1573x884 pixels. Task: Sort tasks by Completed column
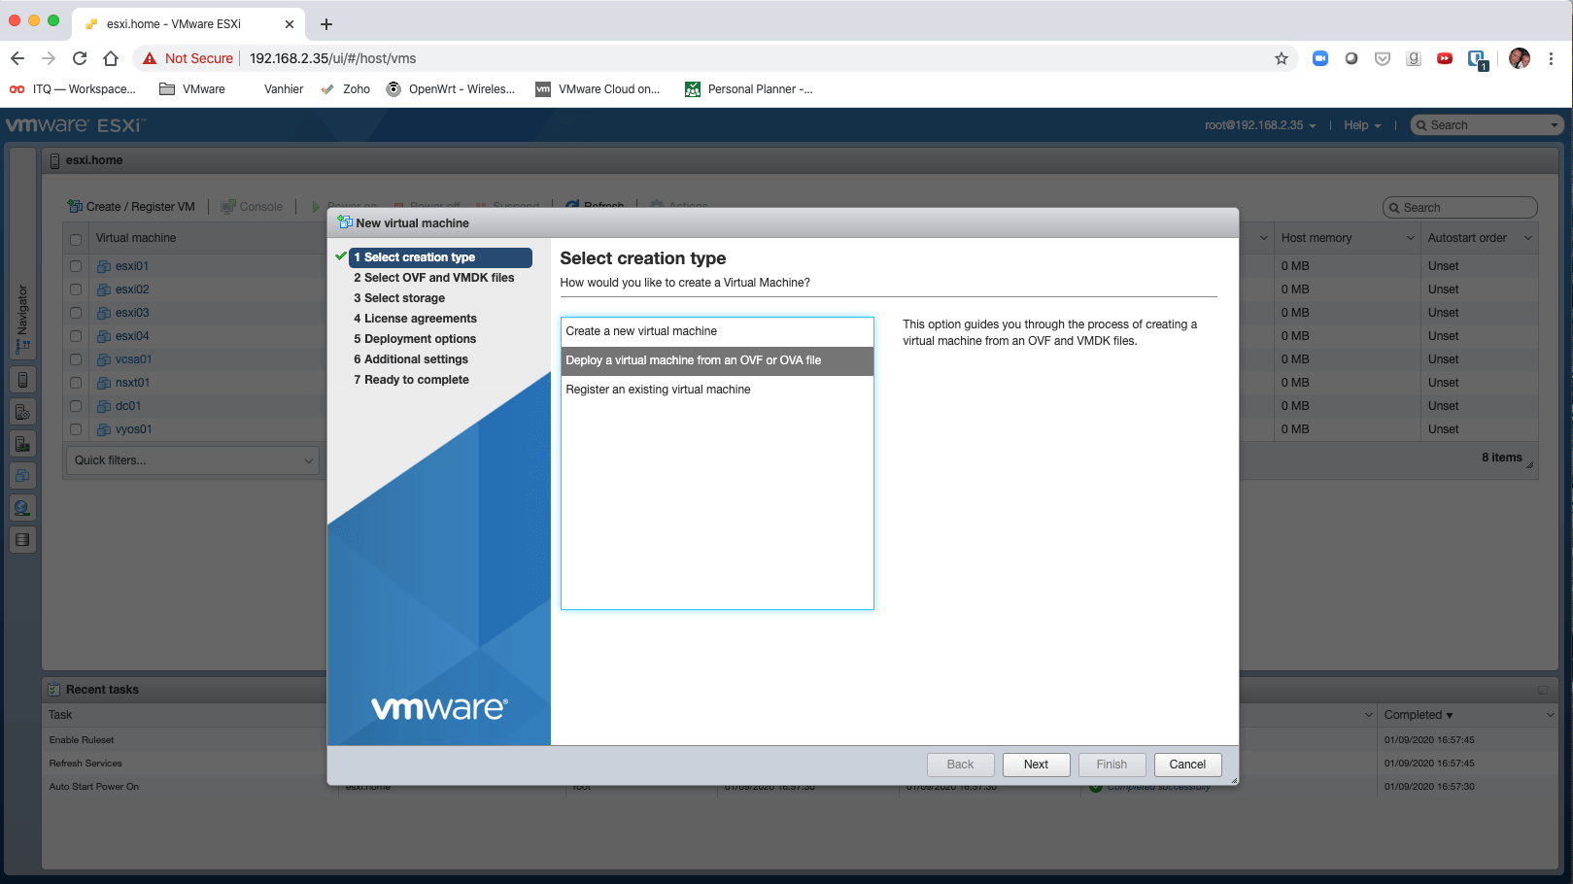click(1418, 715)
